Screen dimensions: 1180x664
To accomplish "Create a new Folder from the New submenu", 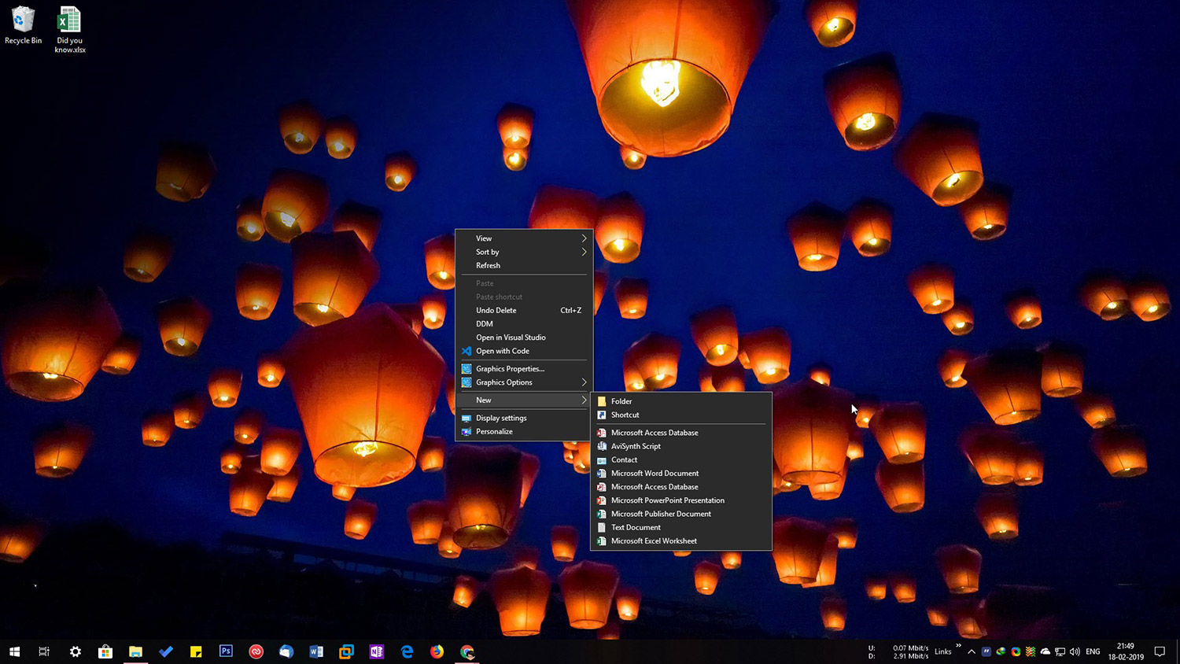I will (x=622, y=400).
